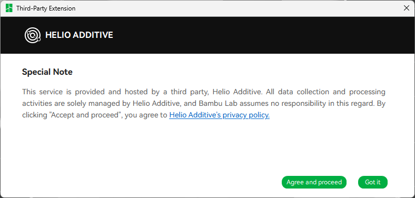Click the words privacy policy in the link
The image size is (415, 198).
tap(246, 115)
